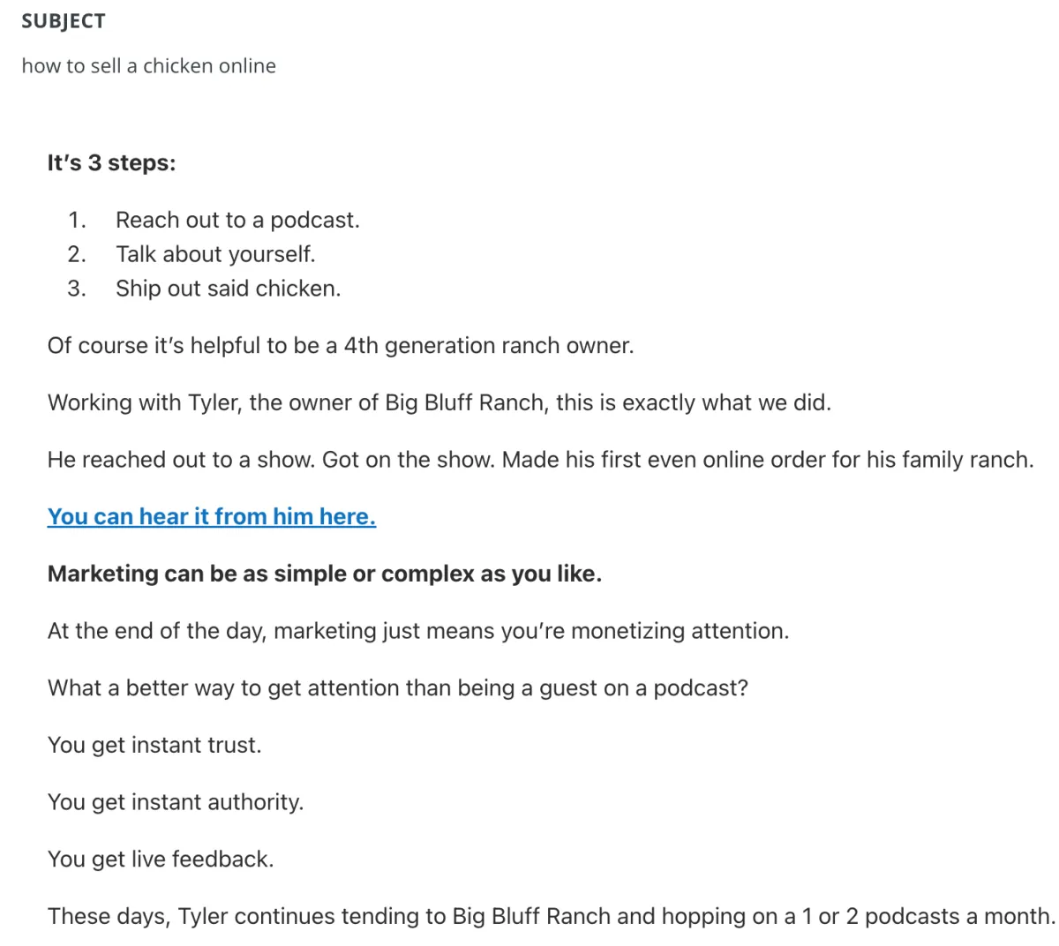The width and height of the screenshot is (1059, 946).
Task: Click the line "You get instant trust."
Action: [x=154, y=746]
